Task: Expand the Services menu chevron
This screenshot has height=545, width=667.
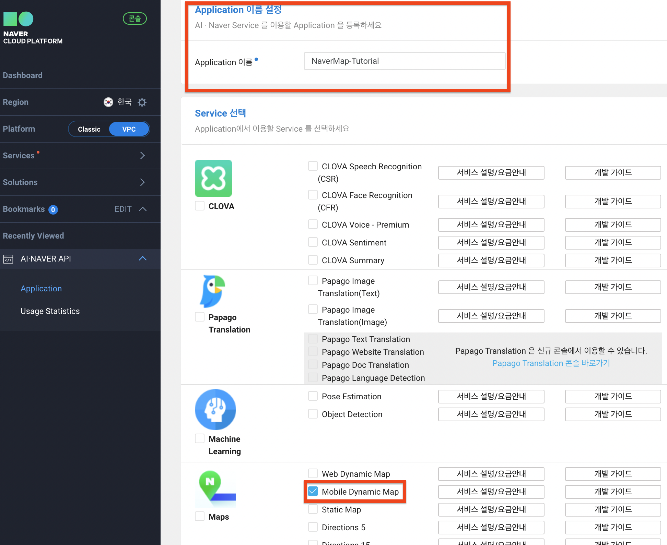Action: click(x=142, y=156)
